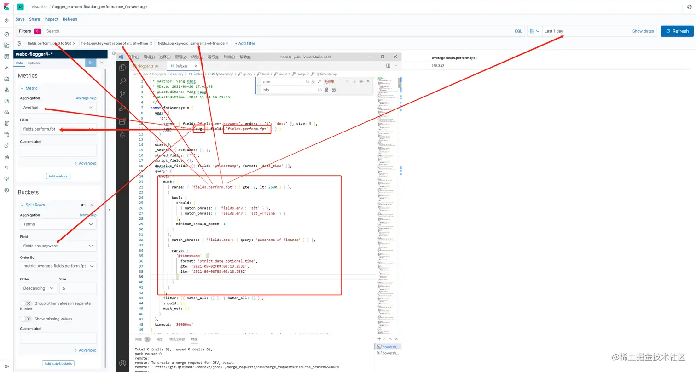Click the Add sub-buckets button
Screen dimensions: 696x372
click(58, 363)
